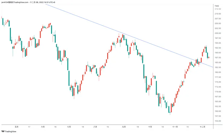Click the 160.00 price axis label

tap(218, 111)
